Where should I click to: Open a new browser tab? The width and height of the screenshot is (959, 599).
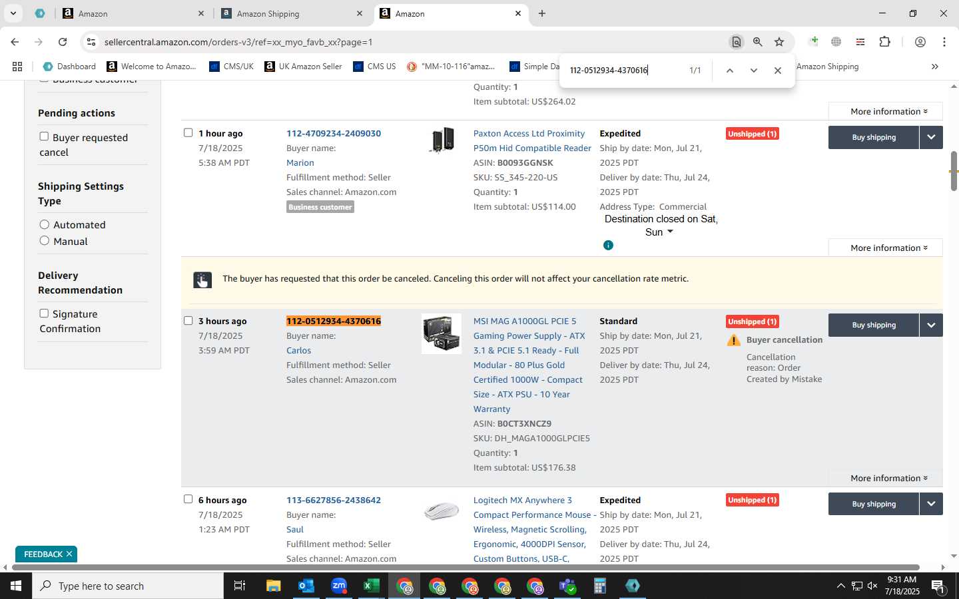click(542, 13)
